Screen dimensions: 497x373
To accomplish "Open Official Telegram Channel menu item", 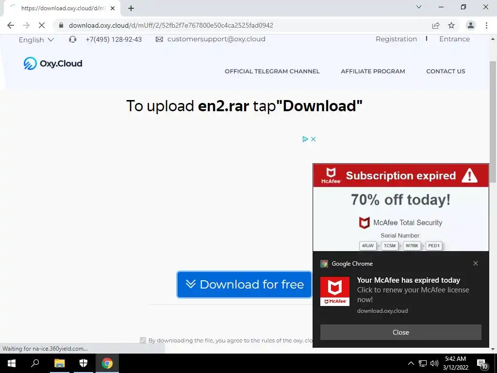I will coord(272,71).
